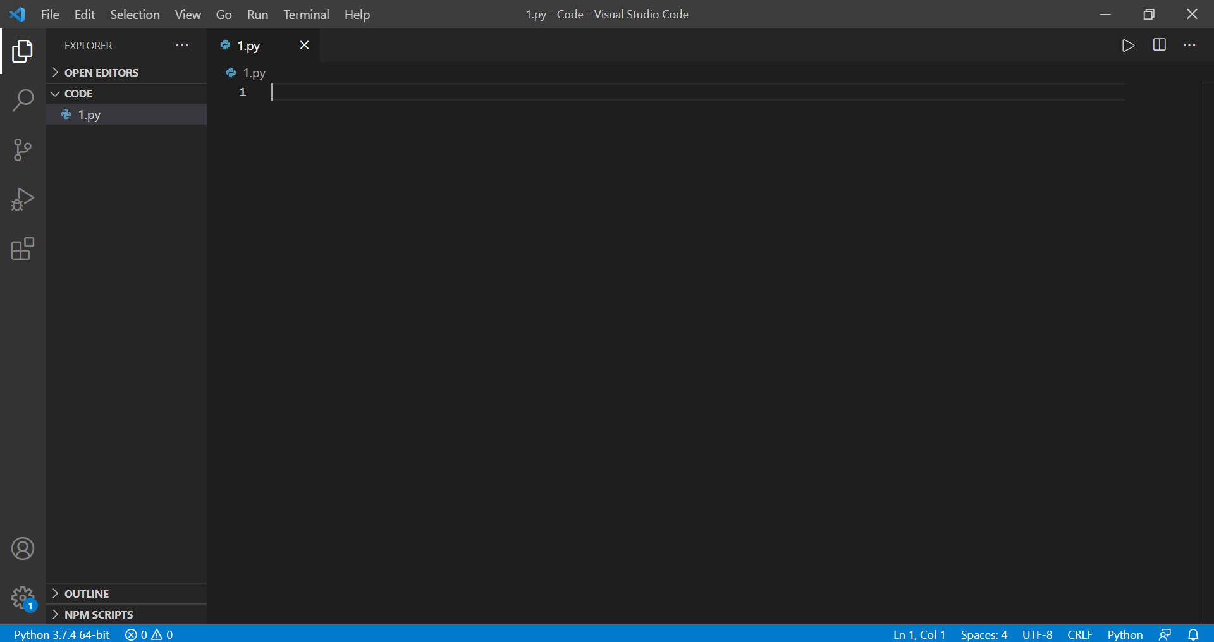
Task: Go to line via Ln 1, Col 1
Action: (x=919, y=634)
